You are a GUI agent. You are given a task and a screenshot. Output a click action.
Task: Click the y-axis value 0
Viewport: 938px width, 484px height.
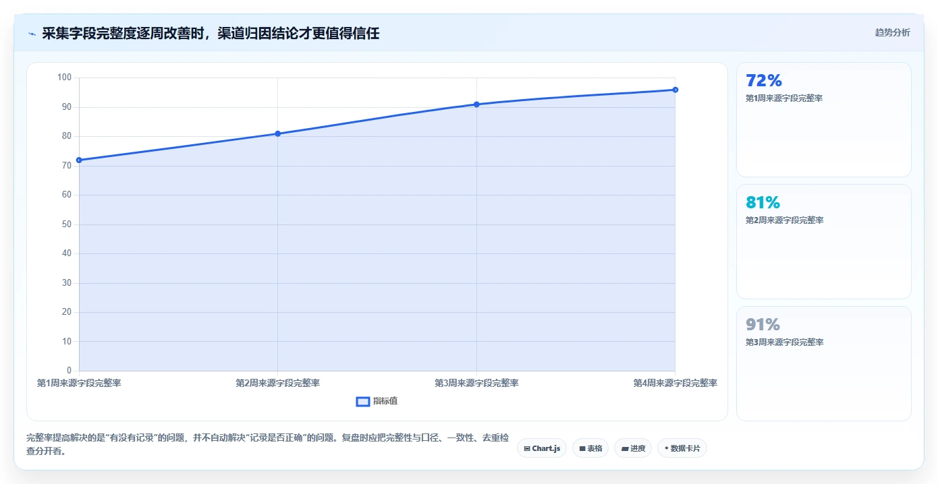point(69,371)
